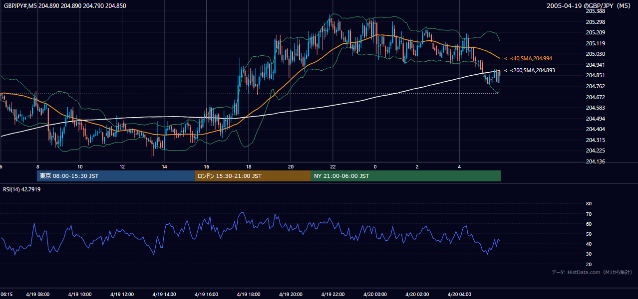The height and width of the screenshot is (299, 638).
Task: Click the hour 2 label under price chart
Action: tap(417, 166)
